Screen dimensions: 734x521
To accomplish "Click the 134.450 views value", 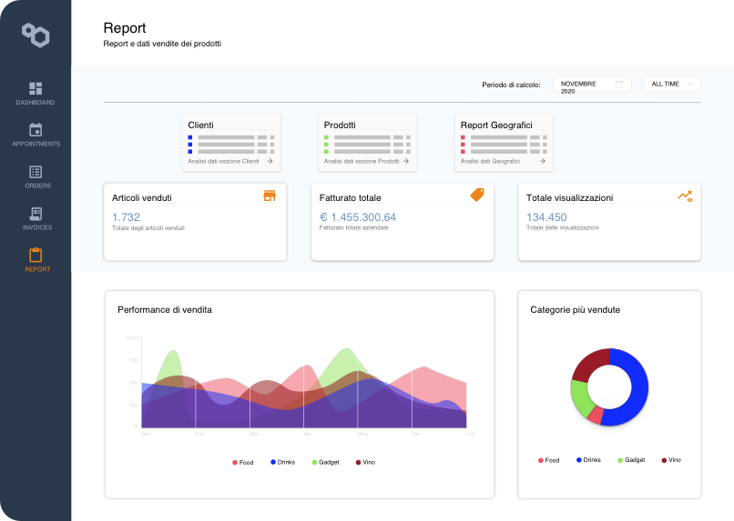I will coord(546,217).
